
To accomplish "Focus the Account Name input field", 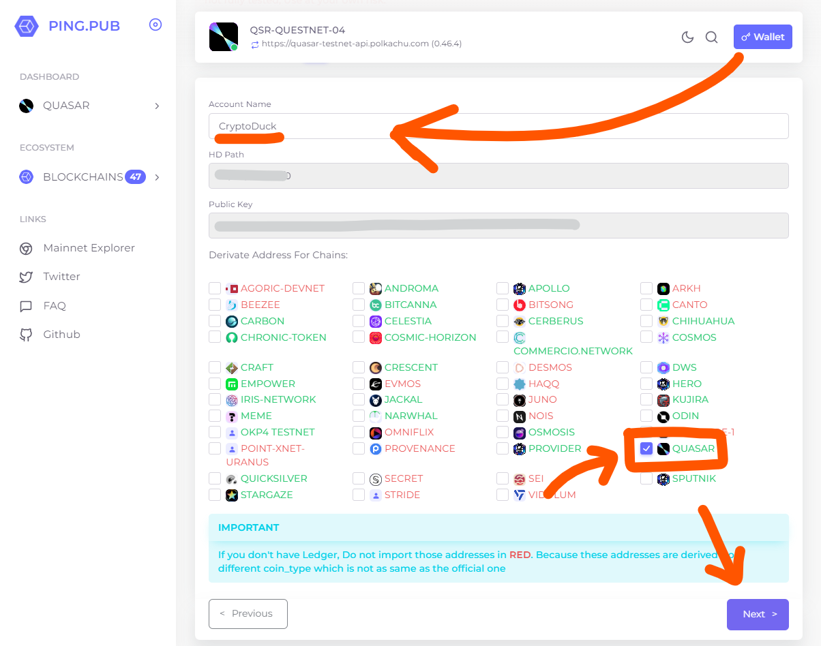I will click(498, 126).
